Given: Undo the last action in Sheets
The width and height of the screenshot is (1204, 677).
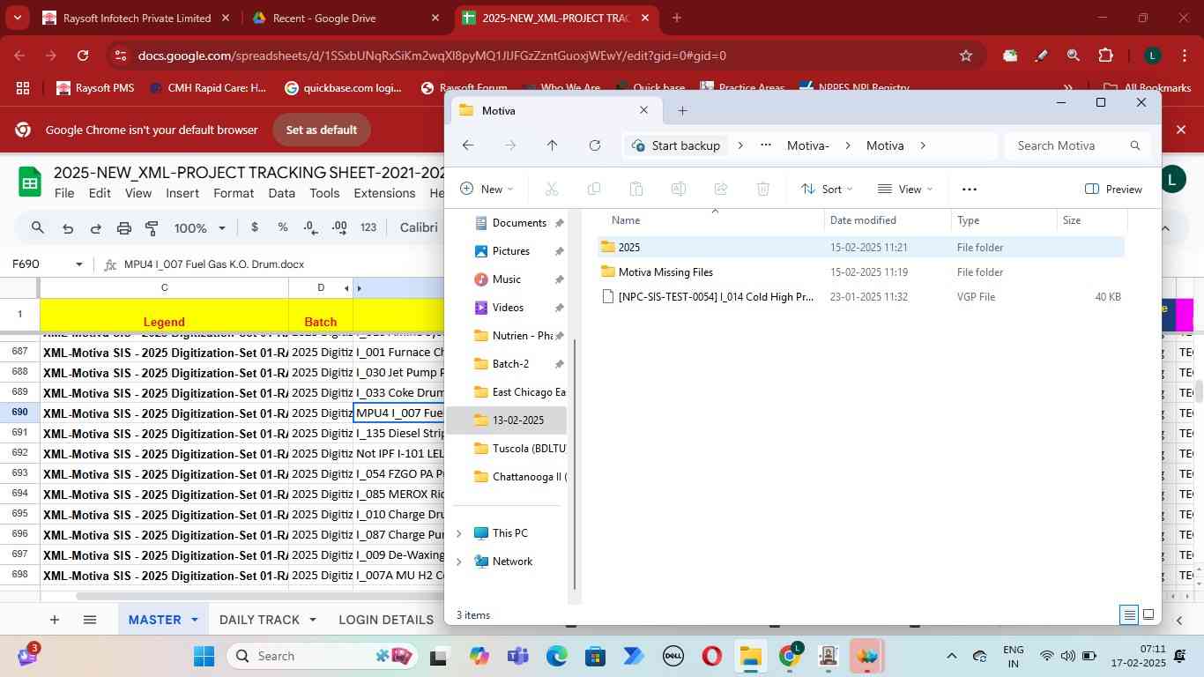Looking at the screenshot, I should click(x=67, y=227).
